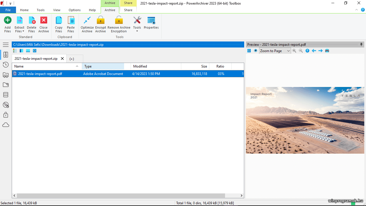Sort by the Ratio column header

220,66
